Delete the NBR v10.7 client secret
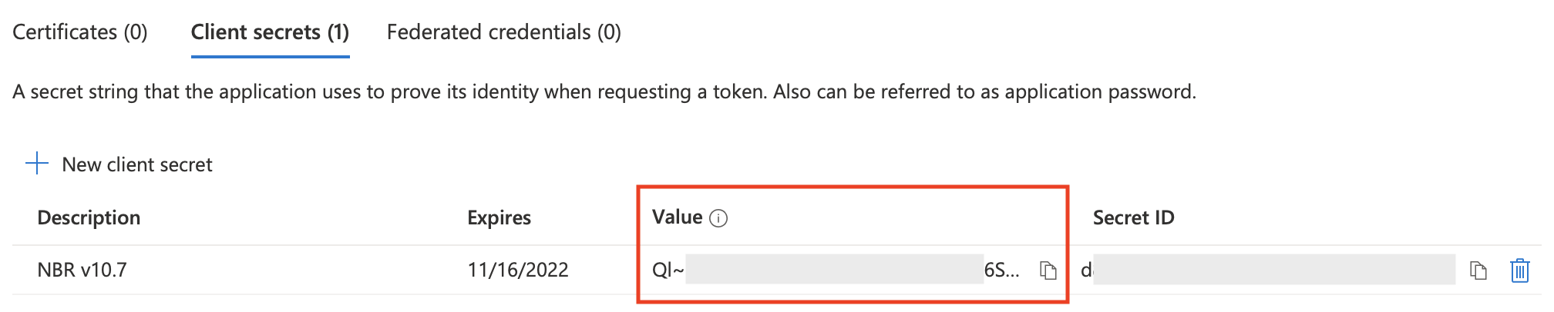The image size is (1554, 312). coord(1519,271)
